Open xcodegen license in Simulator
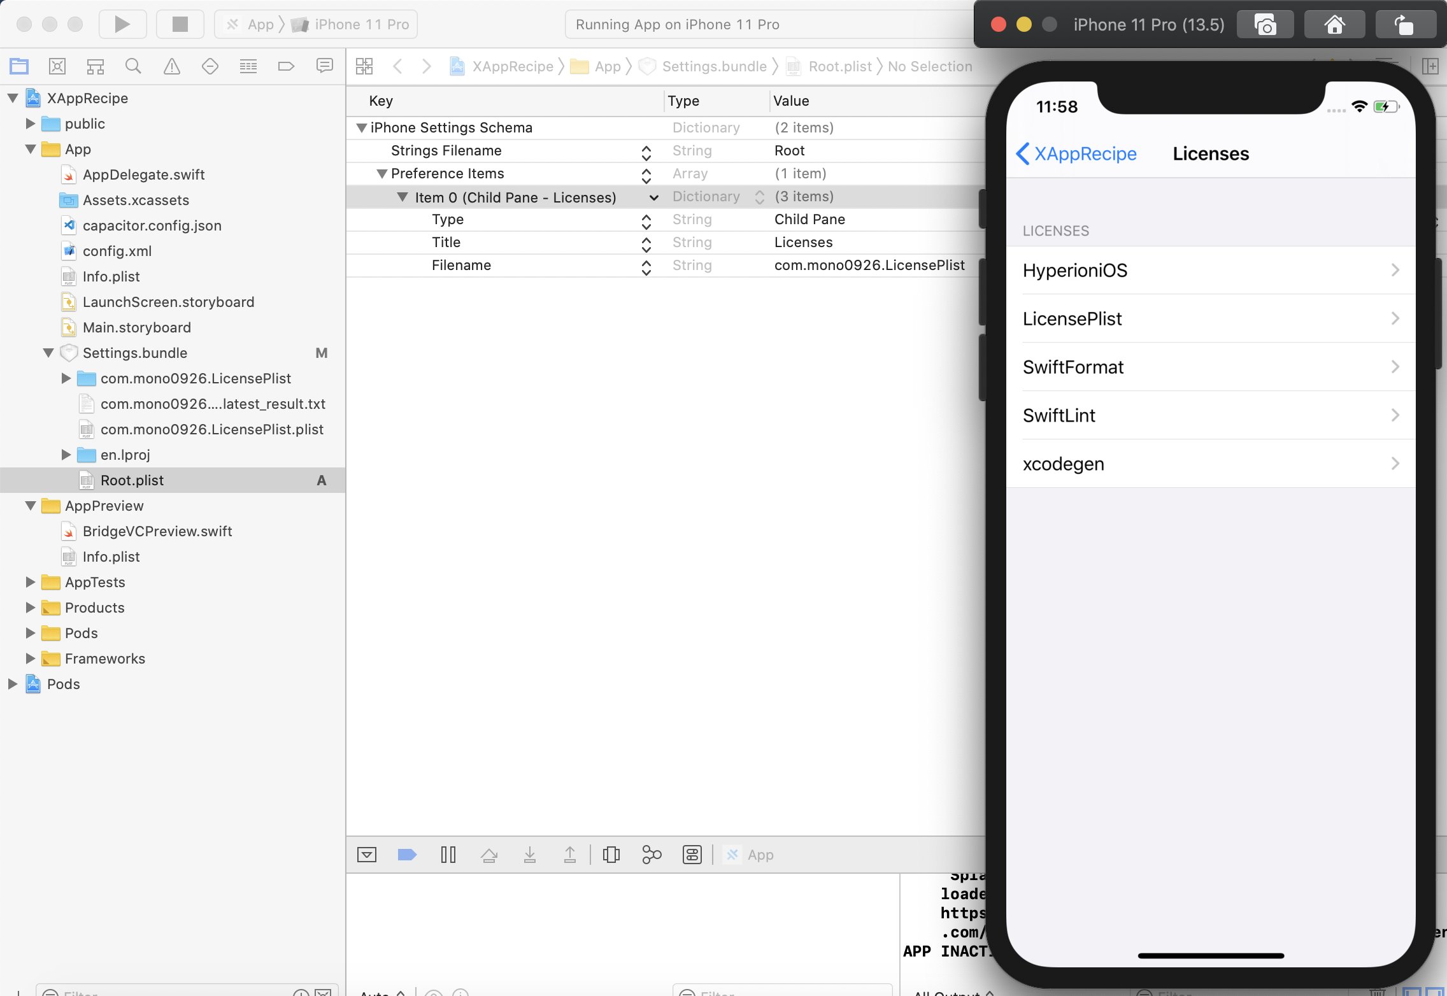Screen dimensions: 1447x996 (x=1211, y=464)
